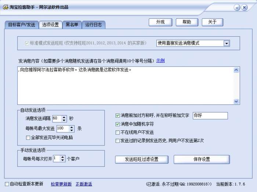Viewport: 257px width, 192px height.
Task: Open the 运行日志 tab
Action: 93,25
